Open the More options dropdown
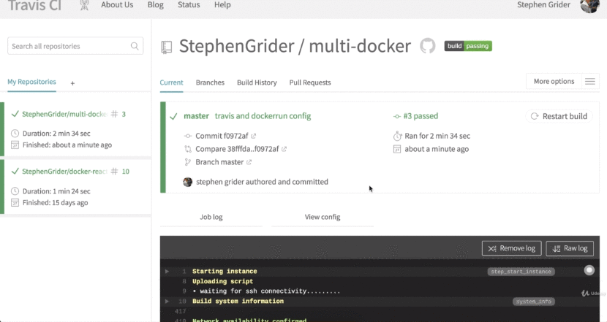This screenshot has height=322, width=607. coord(554,81)
